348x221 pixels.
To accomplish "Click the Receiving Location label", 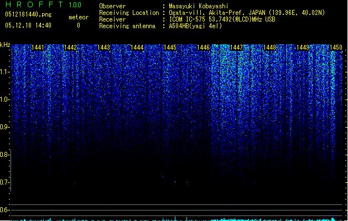I will click(x=129, y=13).
